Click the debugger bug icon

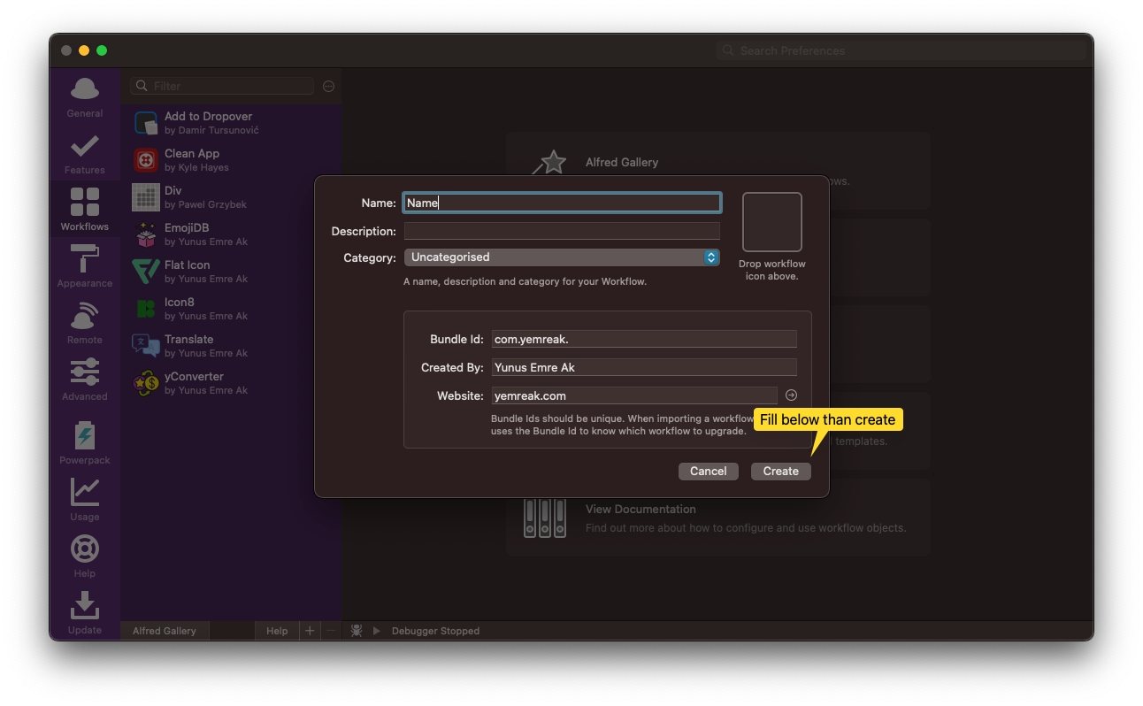(357, 631)
